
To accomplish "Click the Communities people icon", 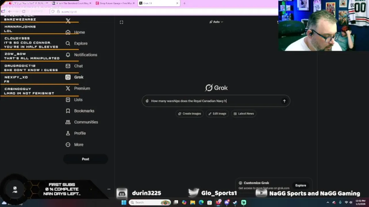I will (68, 122).
